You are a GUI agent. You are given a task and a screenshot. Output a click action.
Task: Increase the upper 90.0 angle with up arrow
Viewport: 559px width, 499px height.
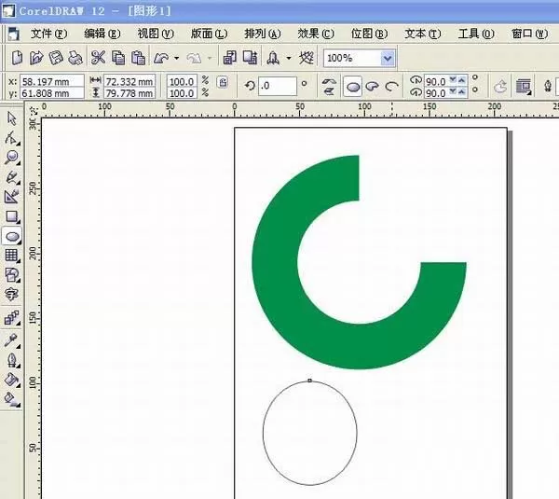462,80
